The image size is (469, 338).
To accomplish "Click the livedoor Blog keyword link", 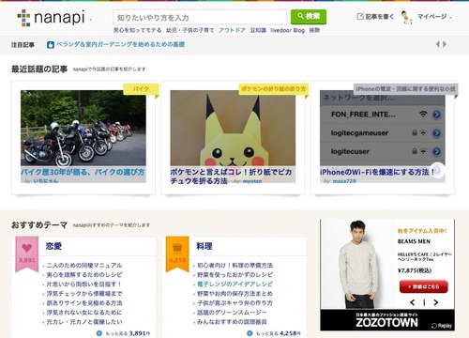I will coord(287,30).
